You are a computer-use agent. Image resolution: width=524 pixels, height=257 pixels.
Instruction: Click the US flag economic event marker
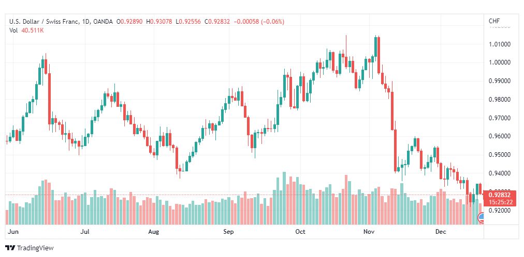click(x=481, y=218)
